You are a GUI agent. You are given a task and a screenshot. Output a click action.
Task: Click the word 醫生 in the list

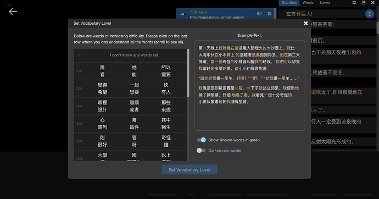coord(166,127)
